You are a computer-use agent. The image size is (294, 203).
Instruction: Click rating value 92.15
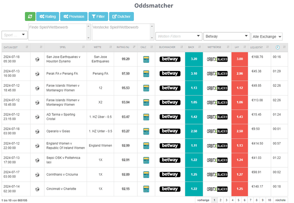[x=126, y=189]
